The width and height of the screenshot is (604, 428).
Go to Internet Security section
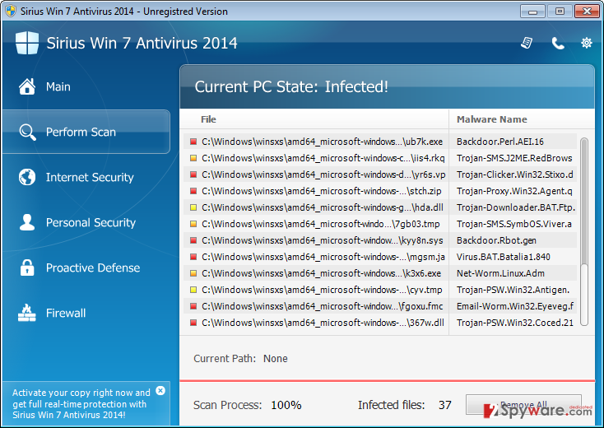(x=90, y=177)
